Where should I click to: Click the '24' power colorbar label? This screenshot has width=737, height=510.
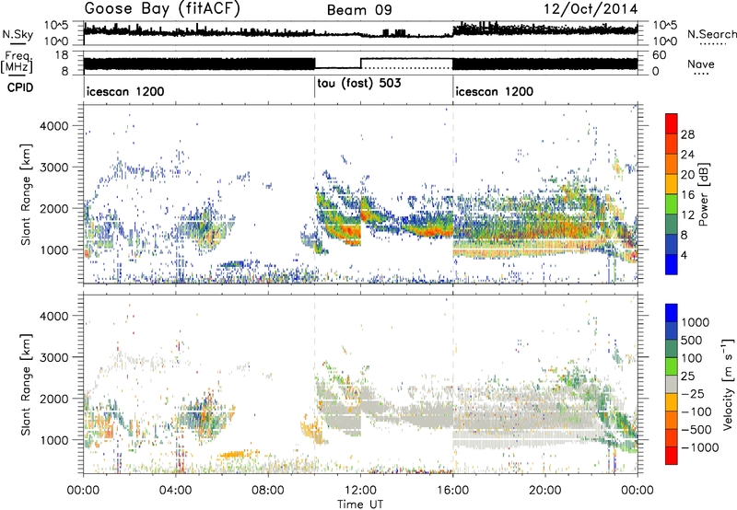click(x=687, y=155)
